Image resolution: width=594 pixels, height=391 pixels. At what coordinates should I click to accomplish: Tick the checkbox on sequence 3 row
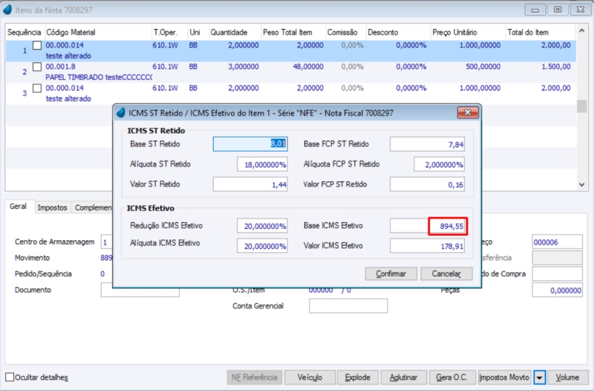[x=36, y=88]
